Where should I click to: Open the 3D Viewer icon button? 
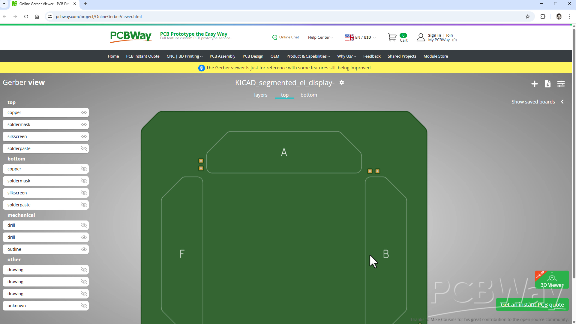(552, 280)
